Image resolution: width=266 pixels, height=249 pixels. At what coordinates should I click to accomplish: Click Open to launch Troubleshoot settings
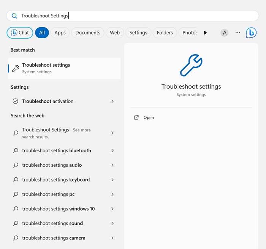(x=149, y=117)
